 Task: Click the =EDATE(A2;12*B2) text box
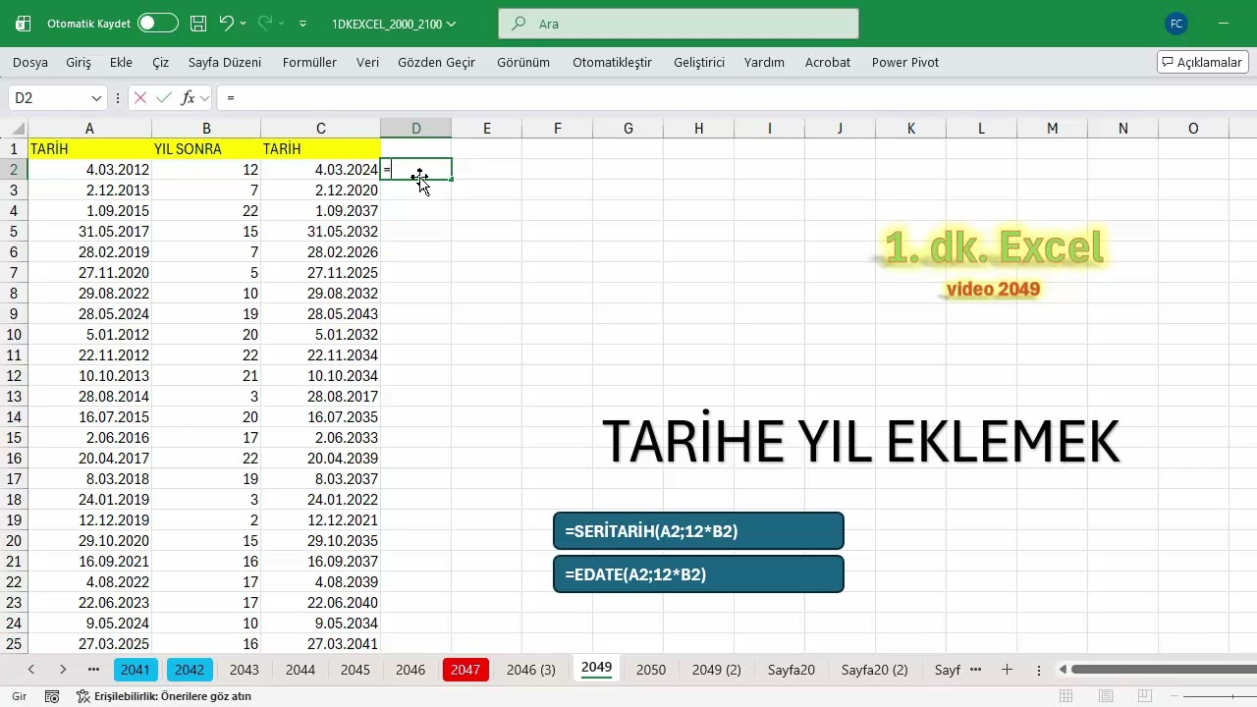[698, 574]
